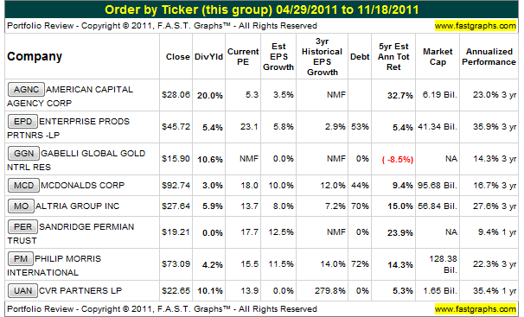Click the Current PE column header
The width and height of the screenshot is (524, 317).
click(x=243, y=57)
